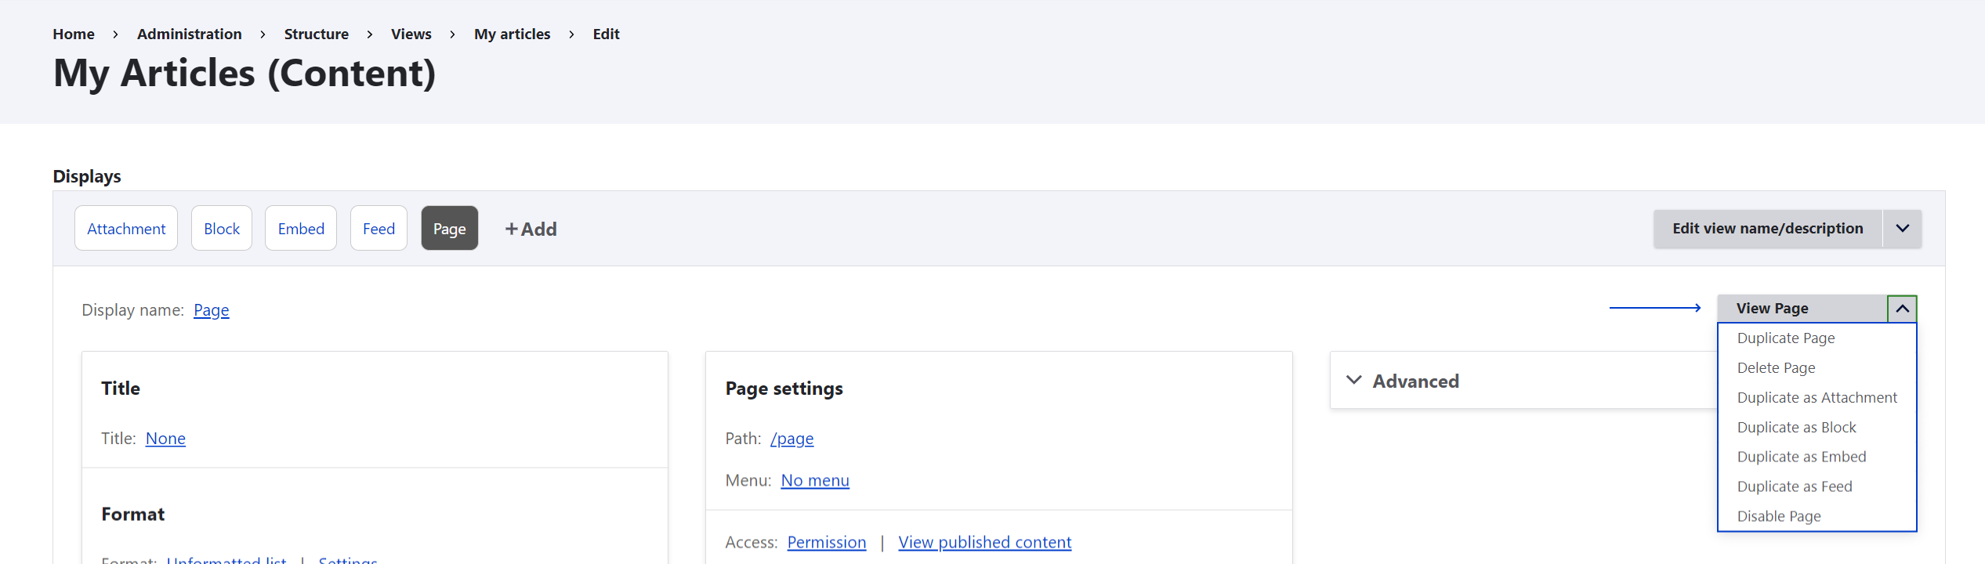Open the /page path link

click(x=791, y=439)
